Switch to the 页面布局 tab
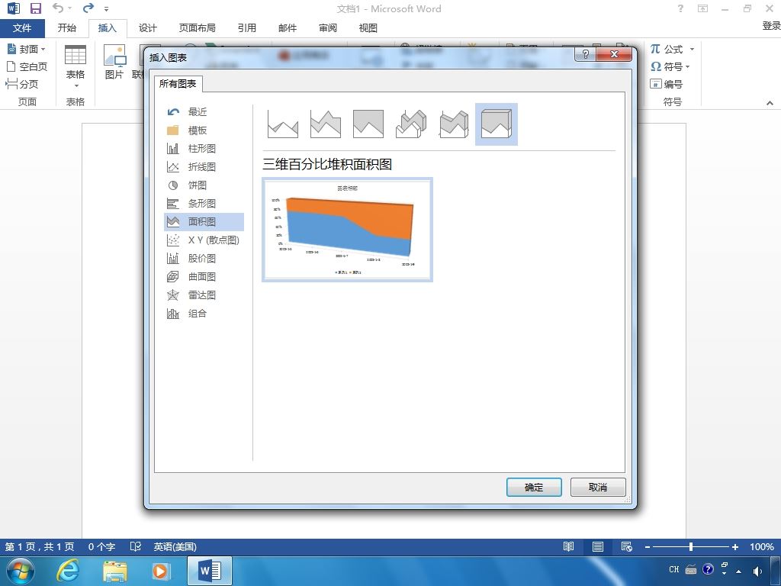781x586 pixels. click(x=198, y=28)
